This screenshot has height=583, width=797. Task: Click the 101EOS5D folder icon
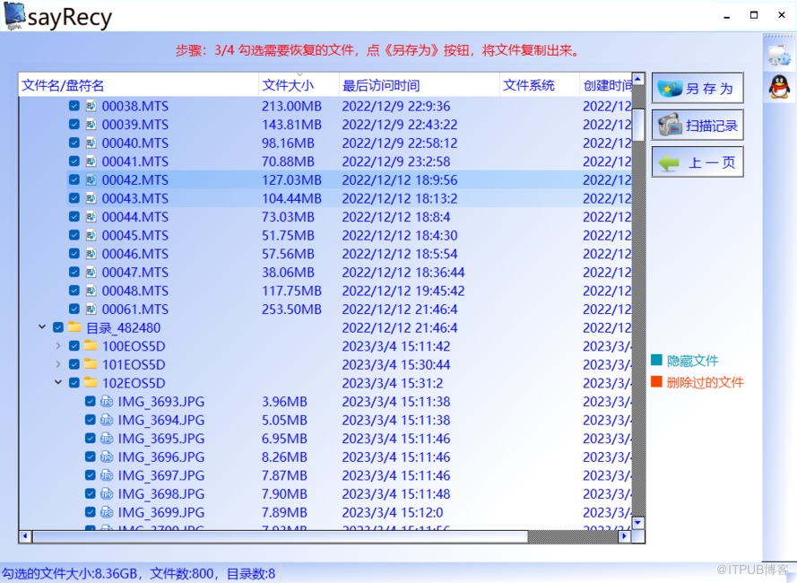click(91, 364)
